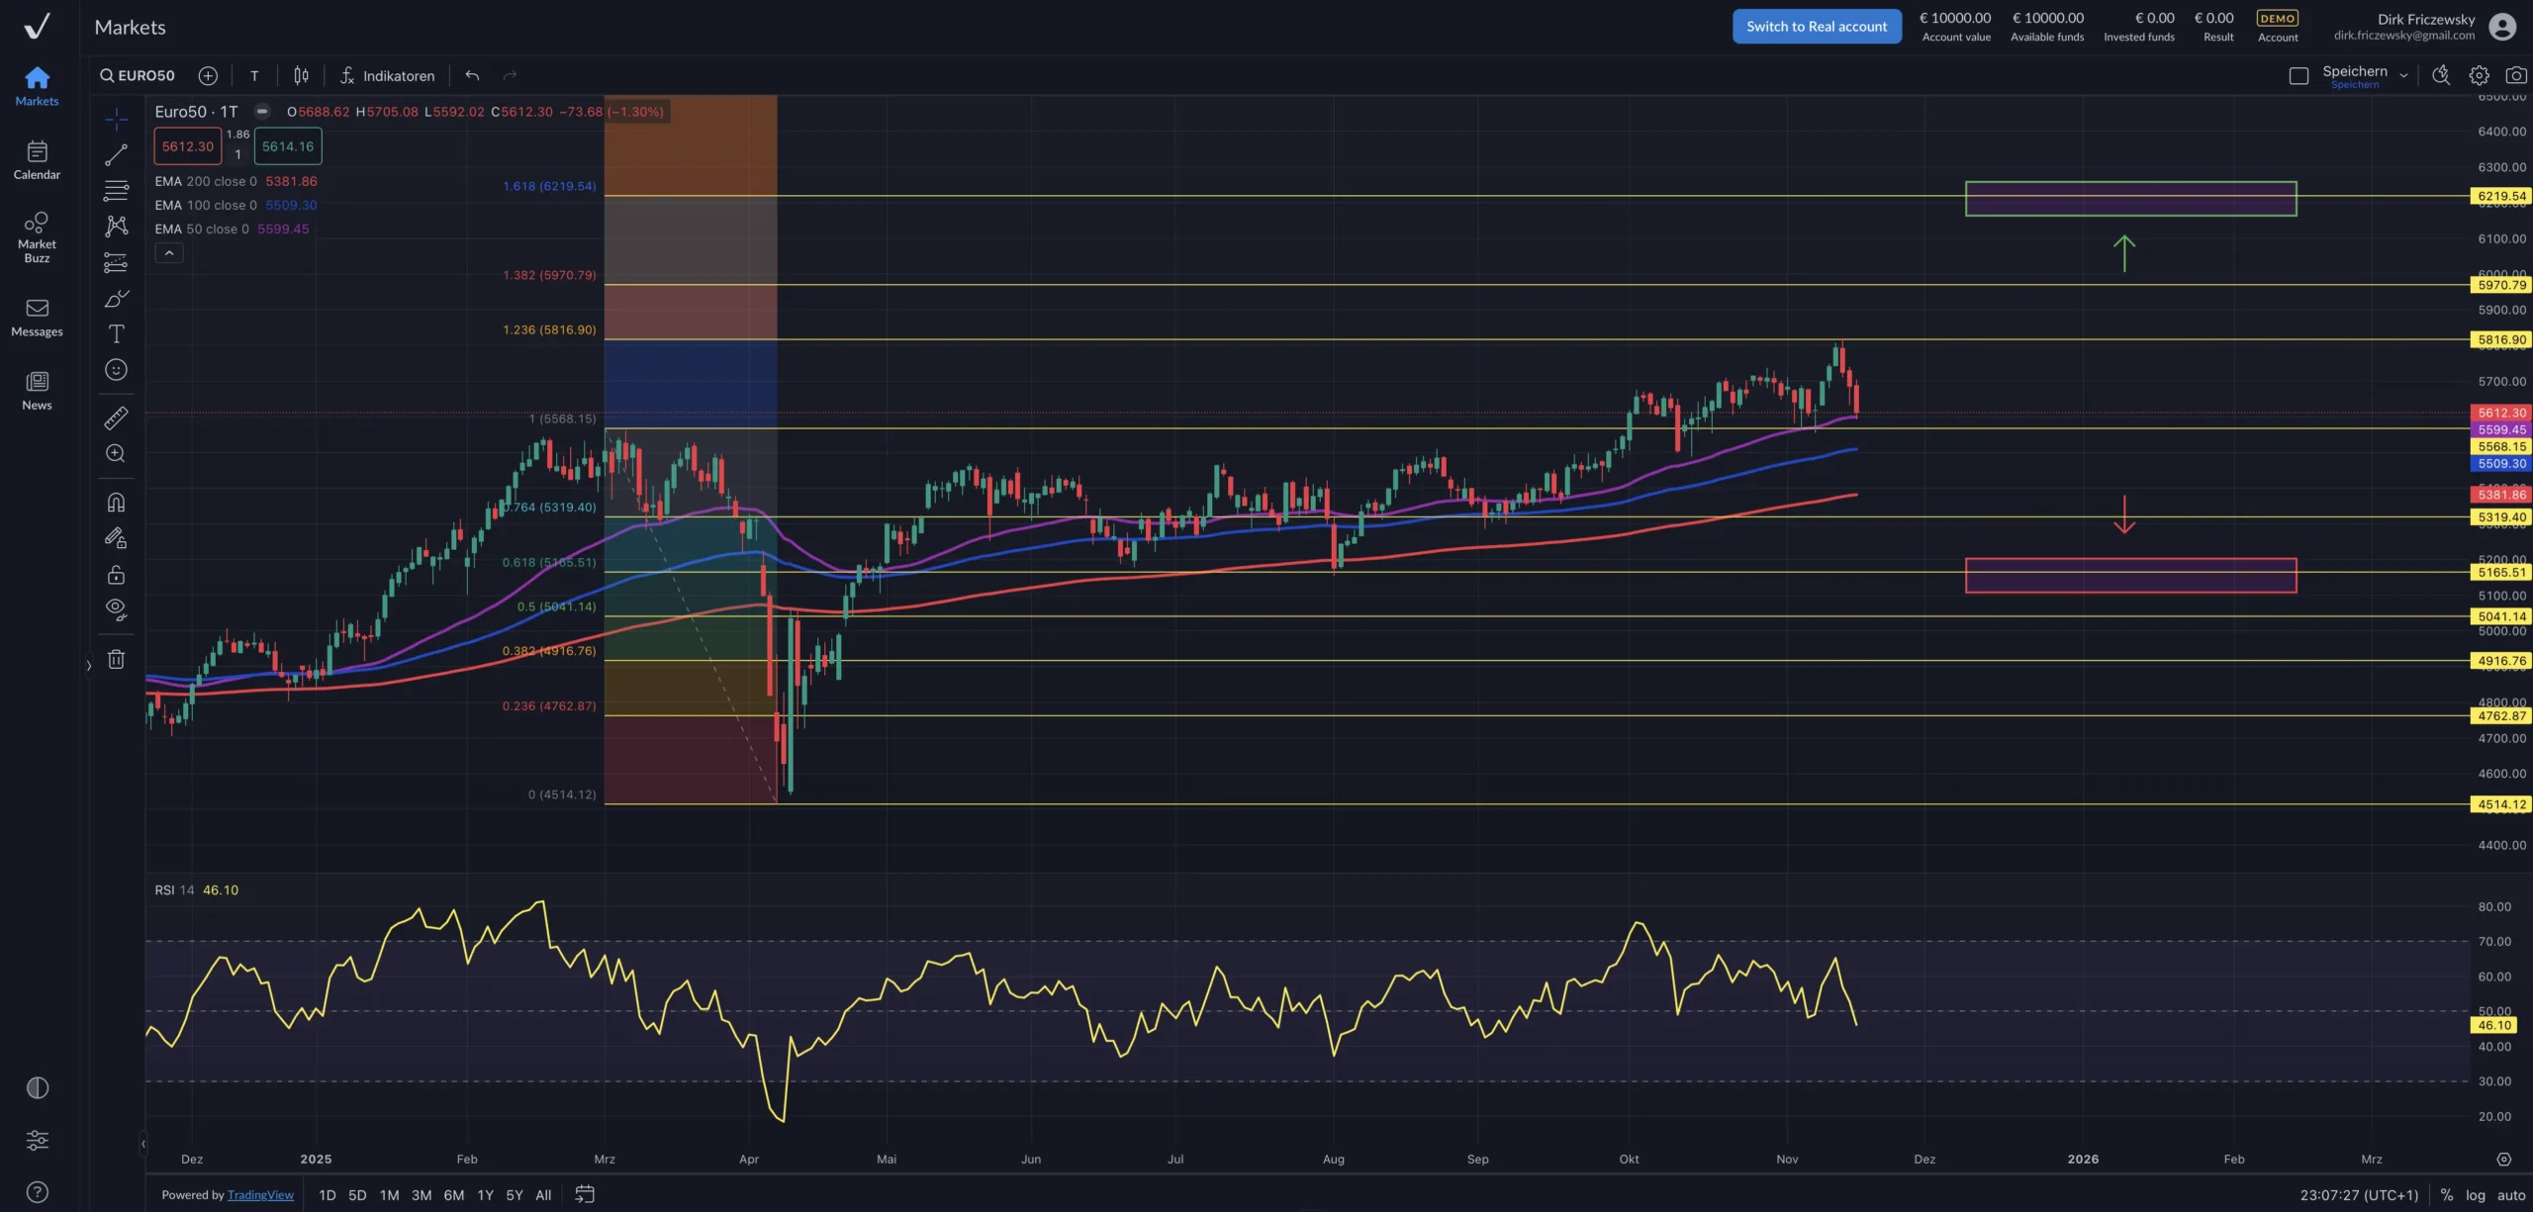The image size is (2533, 1212).
Task: Toggle the lock all drawings icon
Action: 116,575
